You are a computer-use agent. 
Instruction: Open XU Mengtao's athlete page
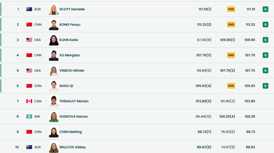click(70, 55)
